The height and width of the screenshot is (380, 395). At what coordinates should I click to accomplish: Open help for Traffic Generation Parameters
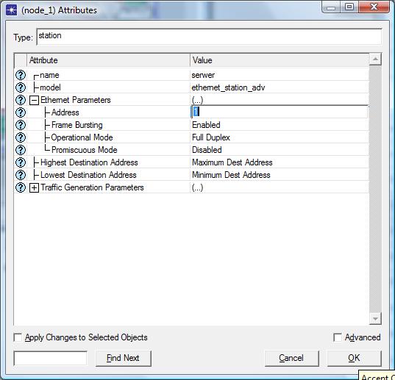(21, 187)
